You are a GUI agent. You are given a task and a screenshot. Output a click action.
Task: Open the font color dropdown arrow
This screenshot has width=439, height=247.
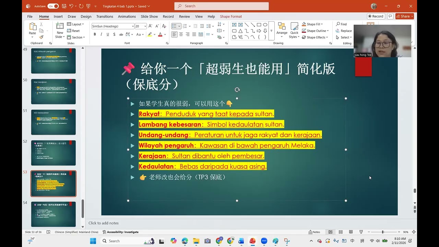coord(165,34)
